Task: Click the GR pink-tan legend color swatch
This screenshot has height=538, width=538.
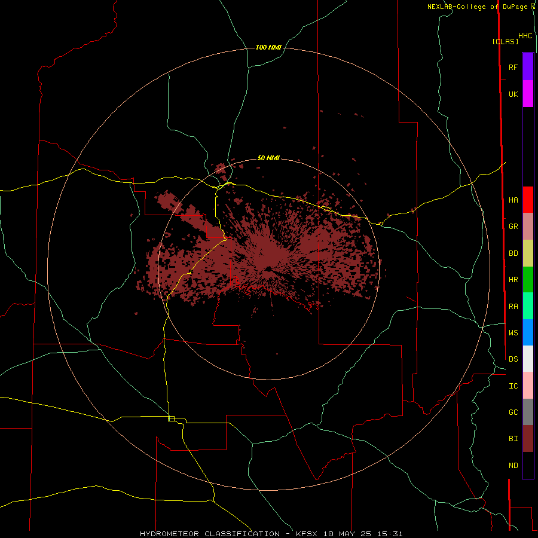Action: 528,227
